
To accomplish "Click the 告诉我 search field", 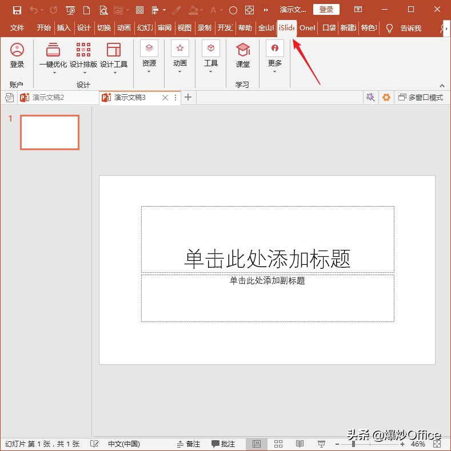I will point(411,28).
